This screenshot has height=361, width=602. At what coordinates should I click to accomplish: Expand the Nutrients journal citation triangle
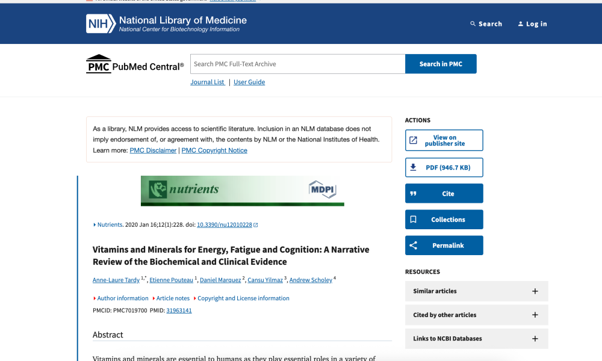click(95, 225)
